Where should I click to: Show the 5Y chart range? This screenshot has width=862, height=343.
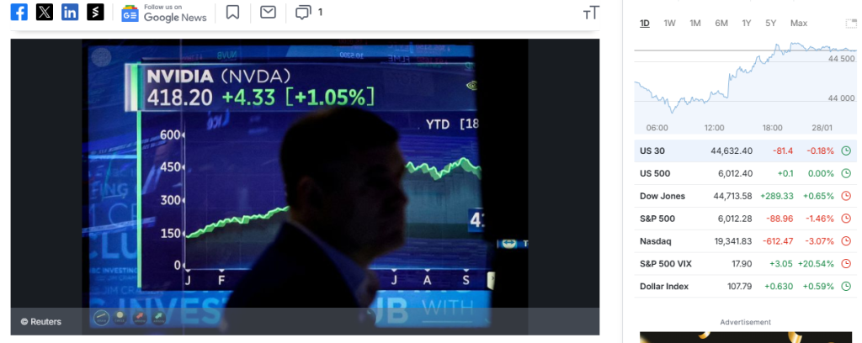[x=771, y=23]
